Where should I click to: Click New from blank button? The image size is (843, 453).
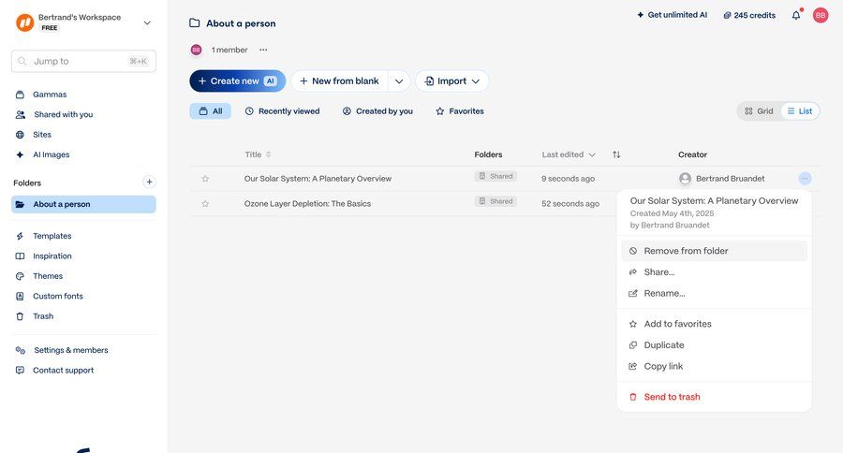point(339,81)
